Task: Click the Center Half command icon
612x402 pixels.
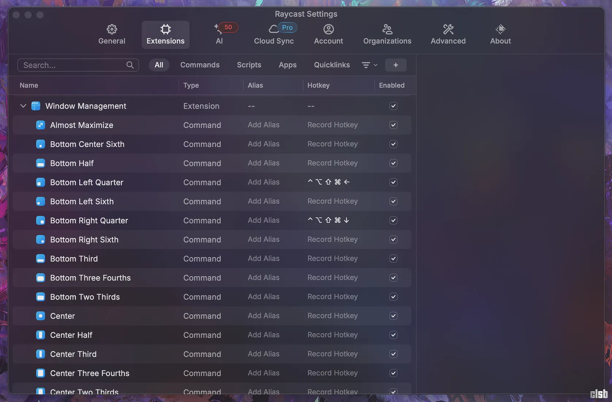Action: (41, 335)
